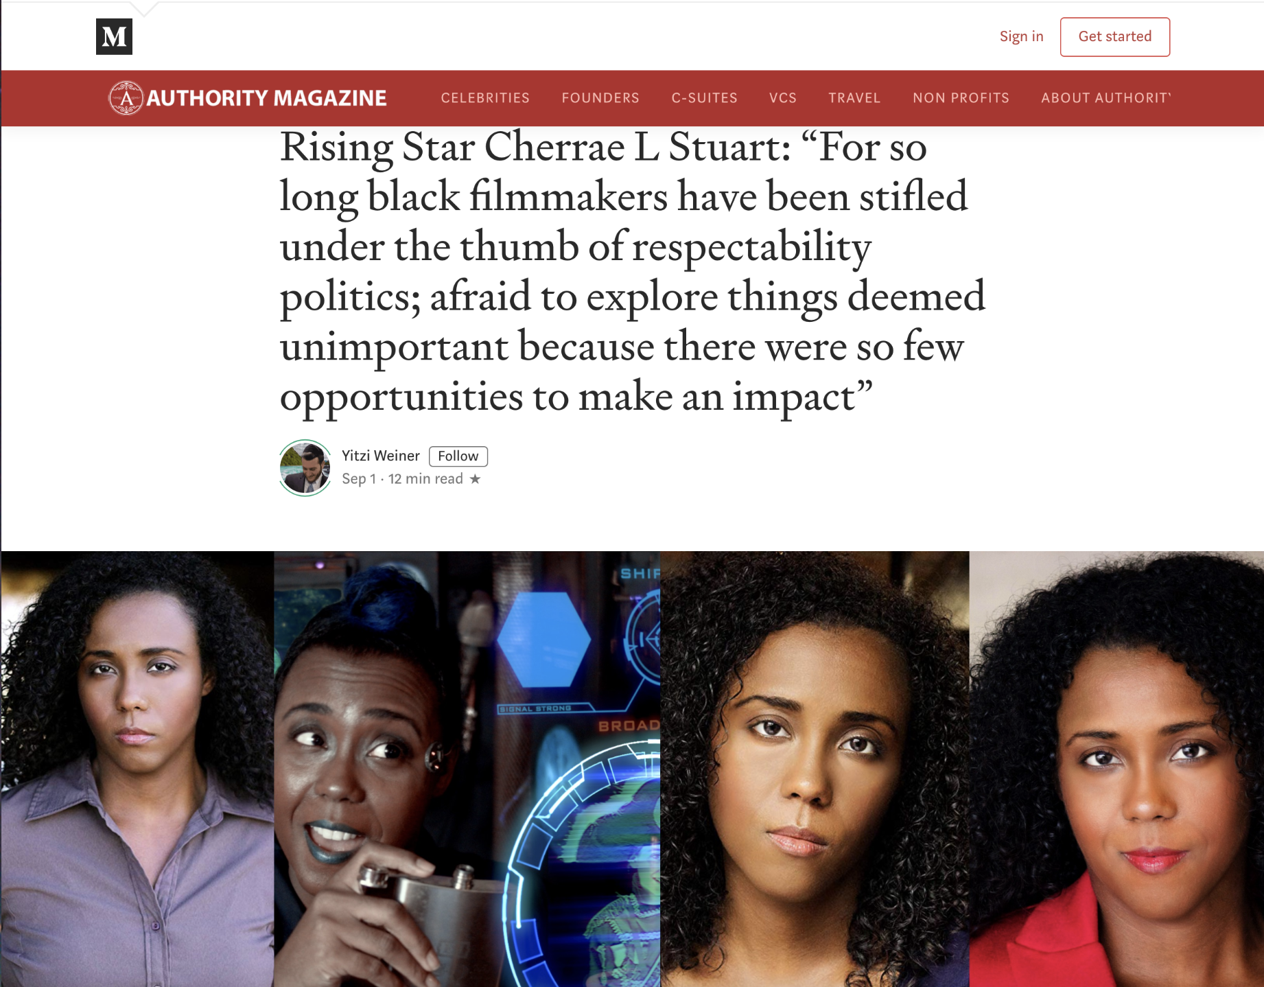Click the Sign in link

1021,36
